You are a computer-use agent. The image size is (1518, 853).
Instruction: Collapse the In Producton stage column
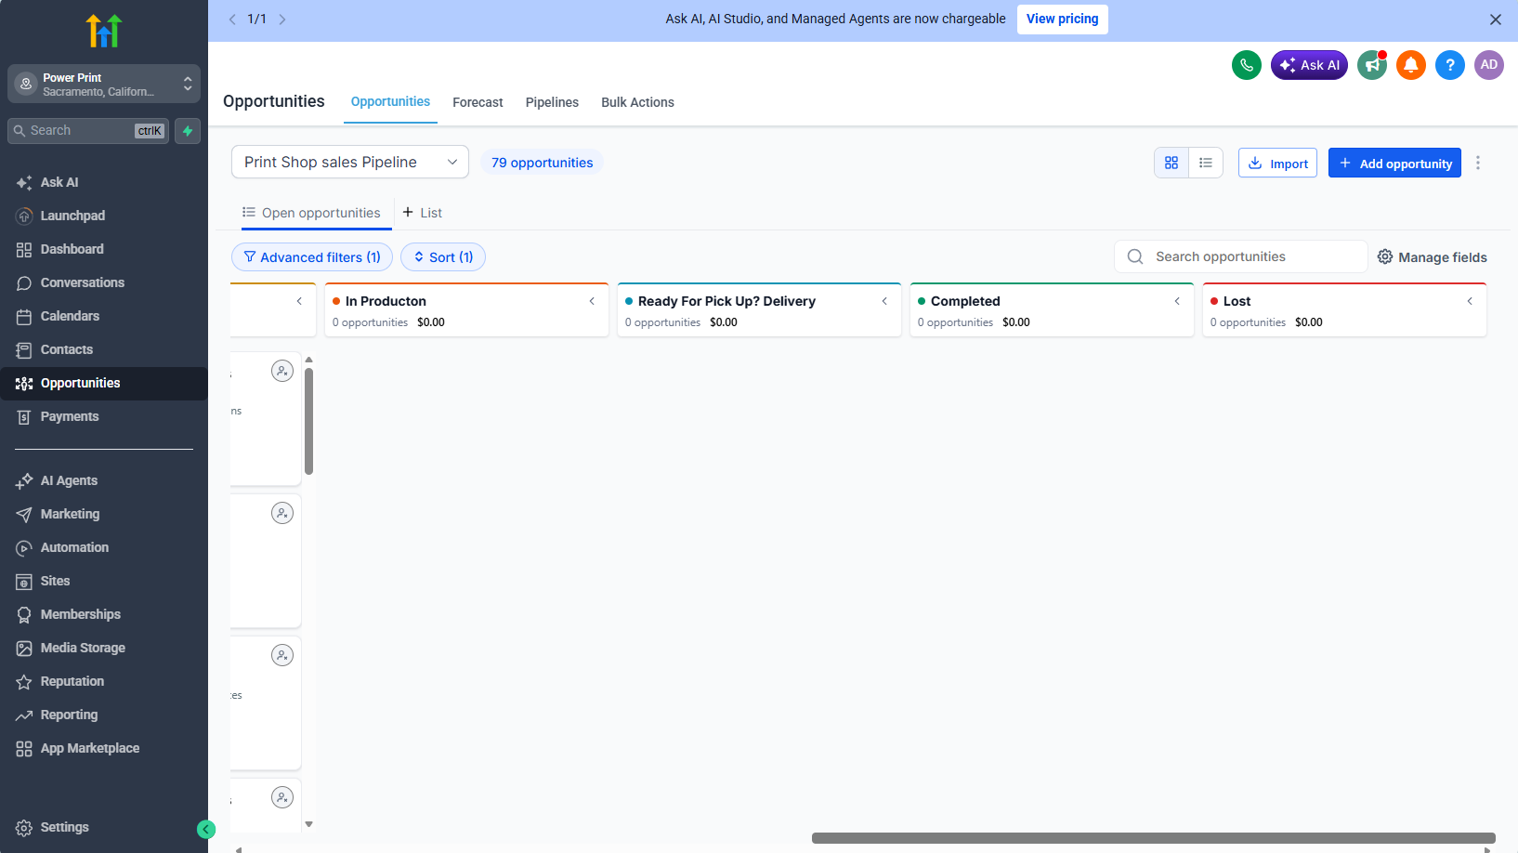592,301
